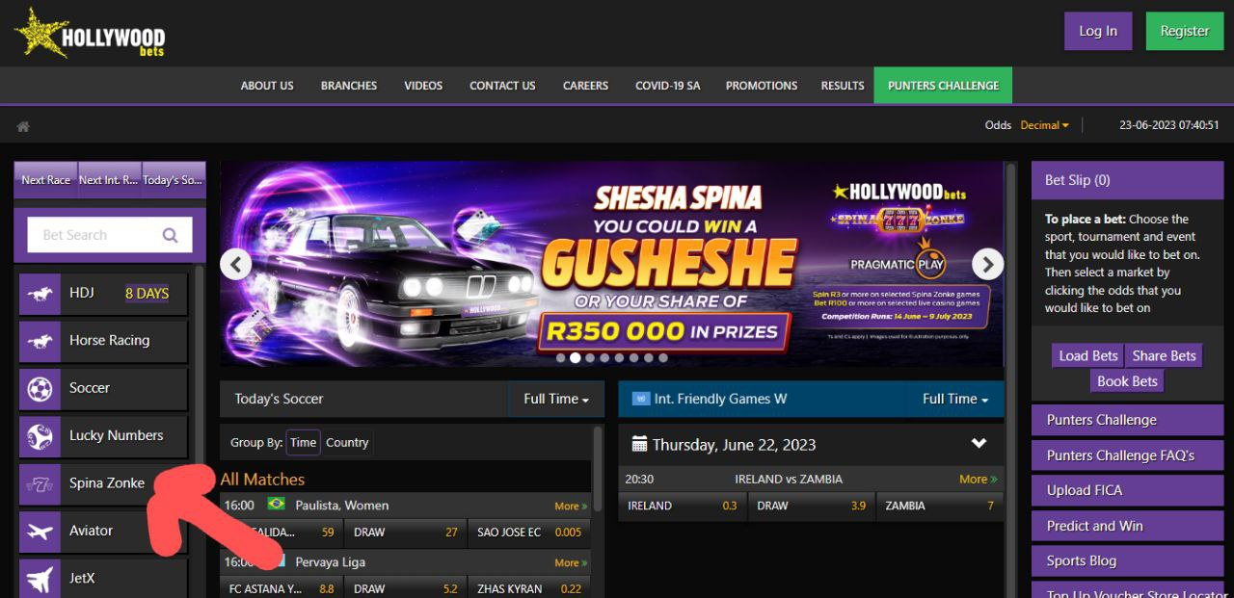1234x598 pixels.
Task: Click the Bet Search input field
Action: click(109, 235)
